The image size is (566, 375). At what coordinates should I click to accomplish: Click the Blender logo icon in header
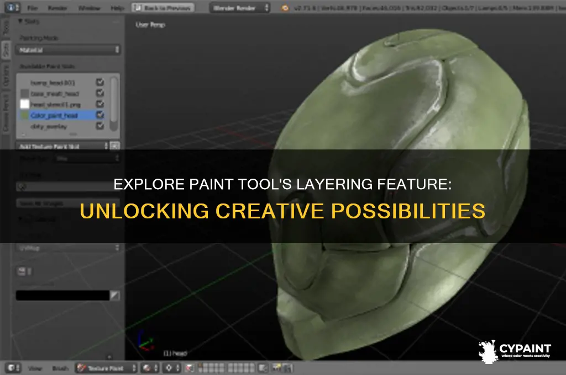285,8
